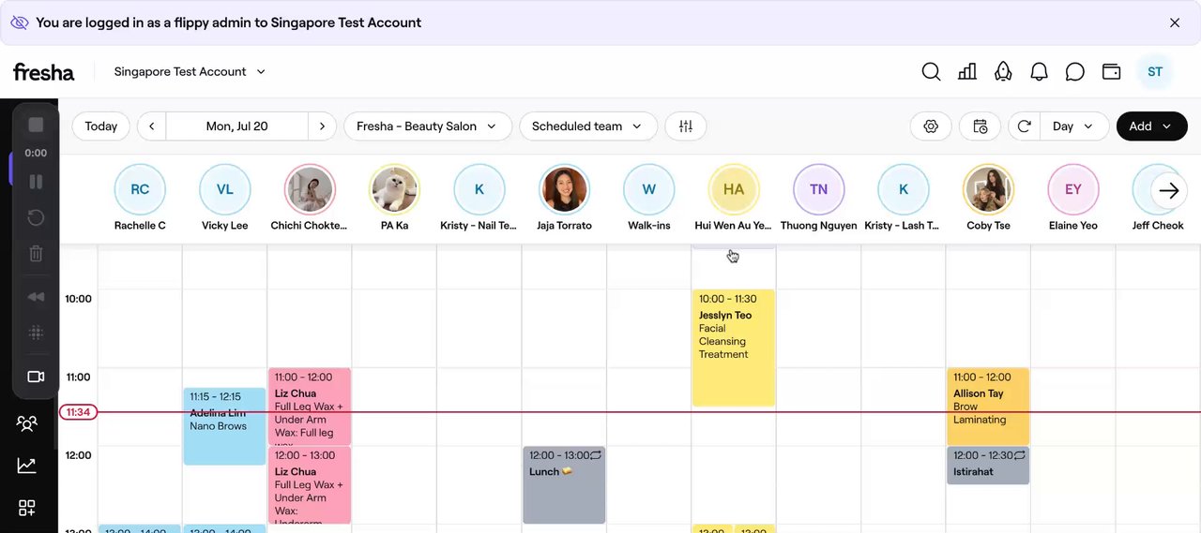Viewport: 1201px width, 533px height.
Task: Open the Day view selector
Action: (1073, 126)
